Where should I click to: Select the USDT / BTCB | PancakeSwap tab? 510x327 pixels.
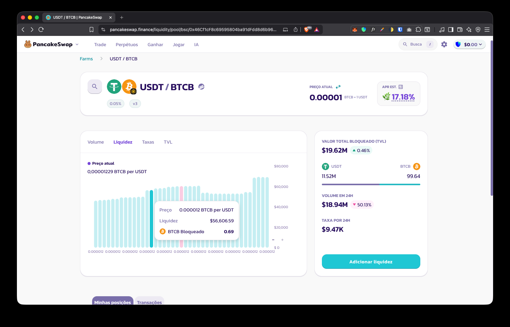click(x=79, y=17)
